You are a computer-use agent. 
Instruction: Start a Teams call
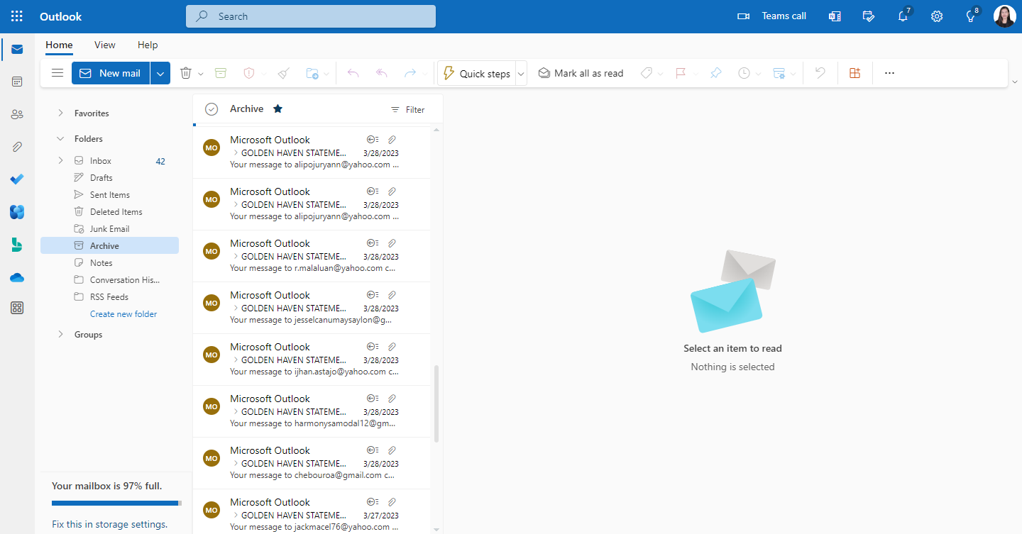[772, 16]
